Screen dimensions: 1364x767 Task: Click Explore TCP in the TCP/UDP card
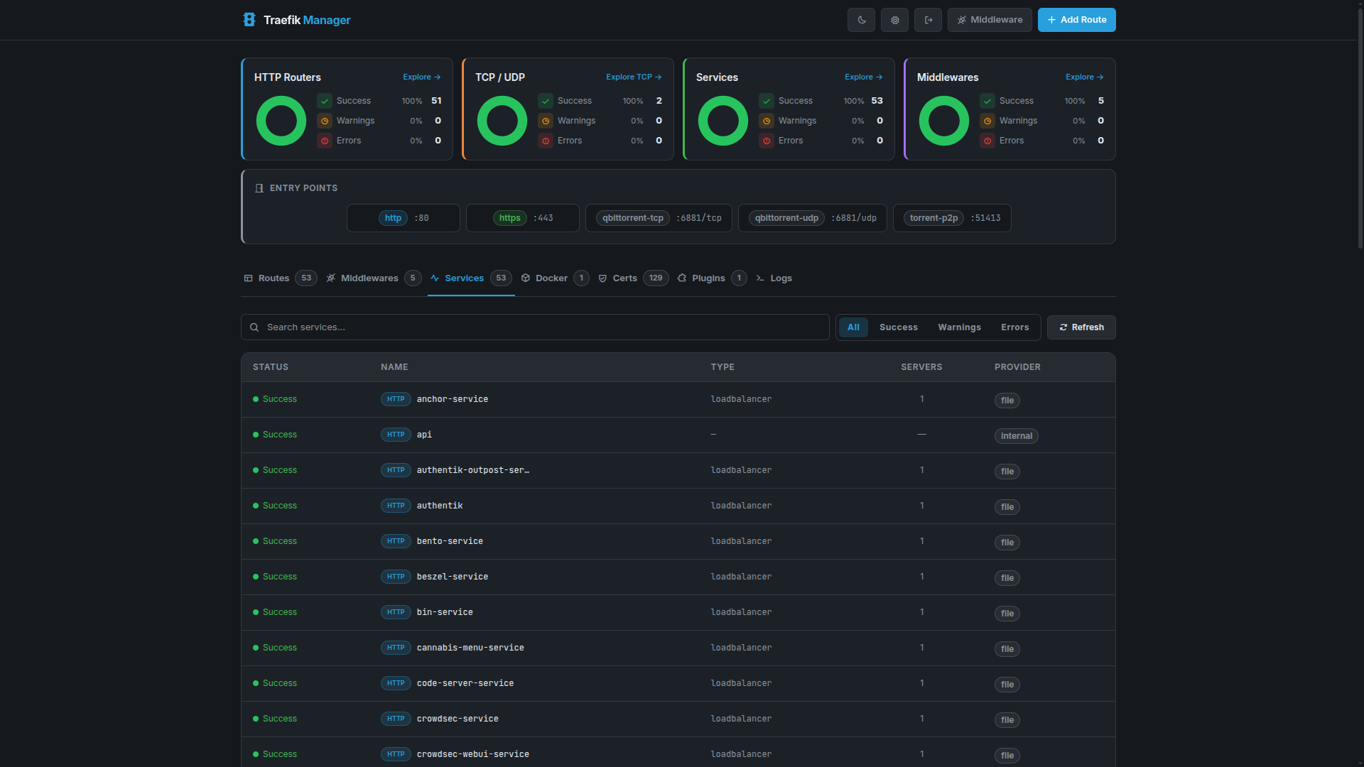(x=633, y=77)
